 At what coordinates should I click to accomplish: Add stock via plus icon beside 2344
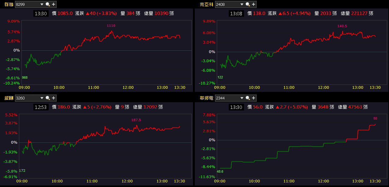click(x=254, y=98)
